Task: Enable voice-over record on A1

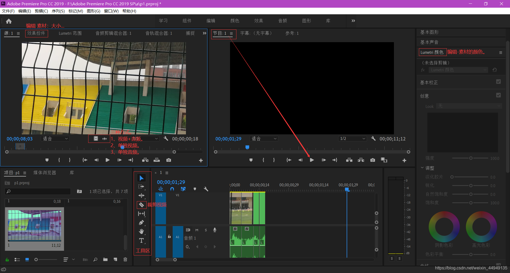Action: tap(215, 230)
